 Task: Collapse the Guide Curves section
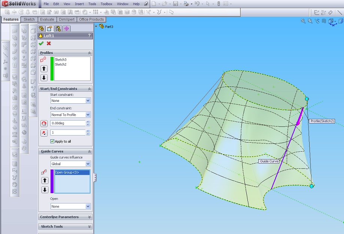click(89, 152)
